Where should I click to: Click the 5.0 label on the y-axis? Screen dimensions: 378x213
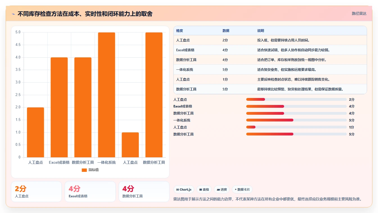click(x=18, y=32)
